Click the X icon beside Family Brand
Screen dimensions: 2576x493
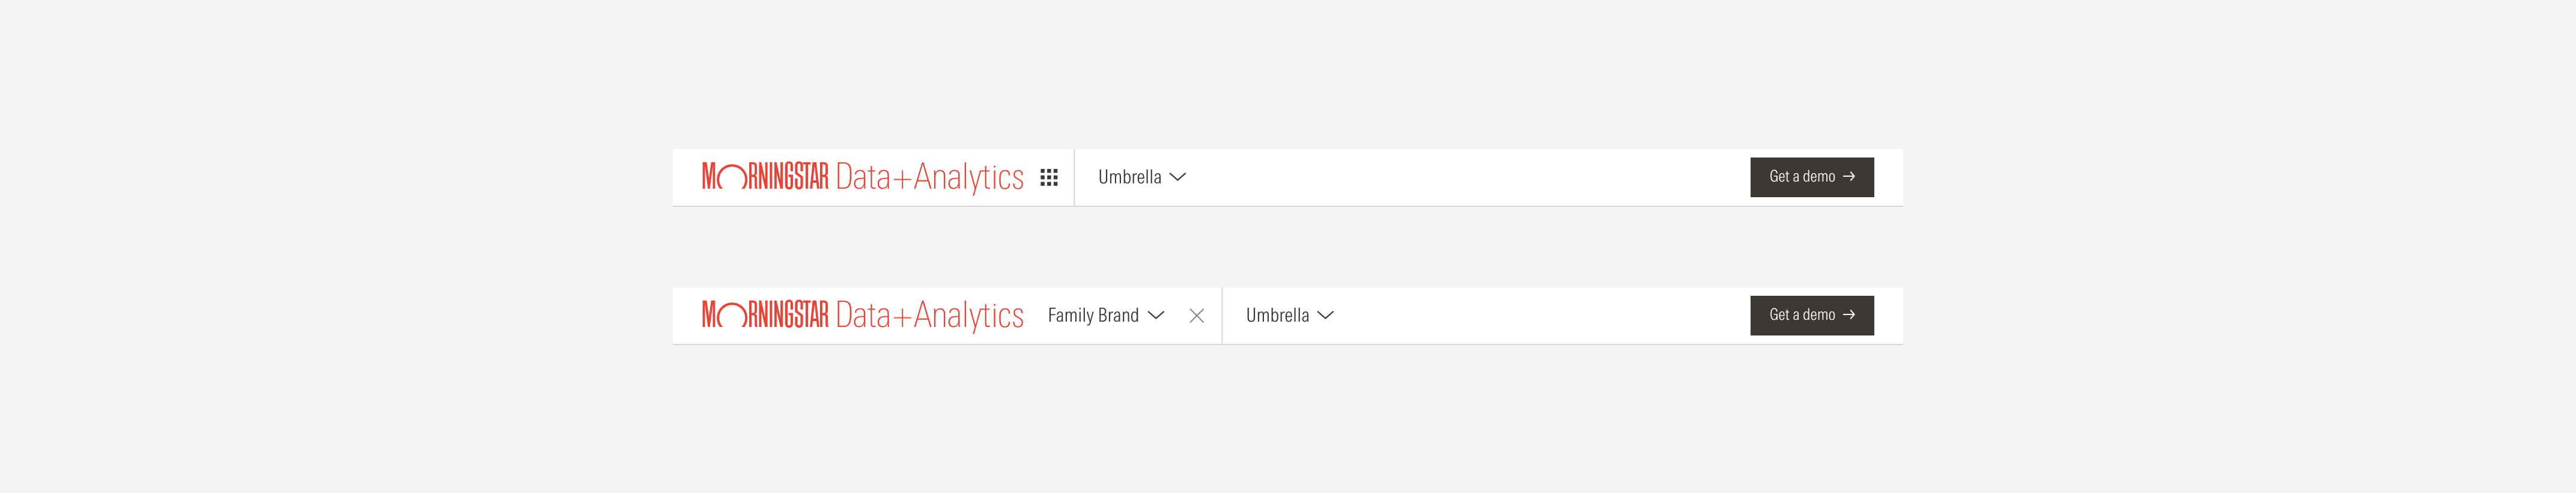point(1196,316)
